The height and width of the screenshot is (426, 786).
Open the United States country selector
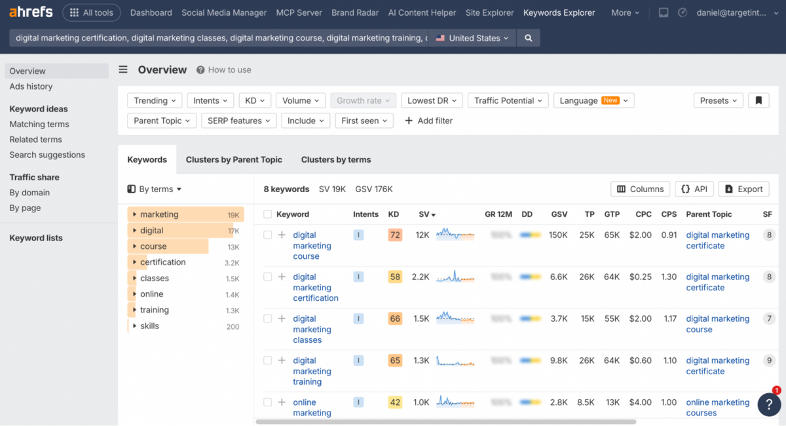[472, 38]
